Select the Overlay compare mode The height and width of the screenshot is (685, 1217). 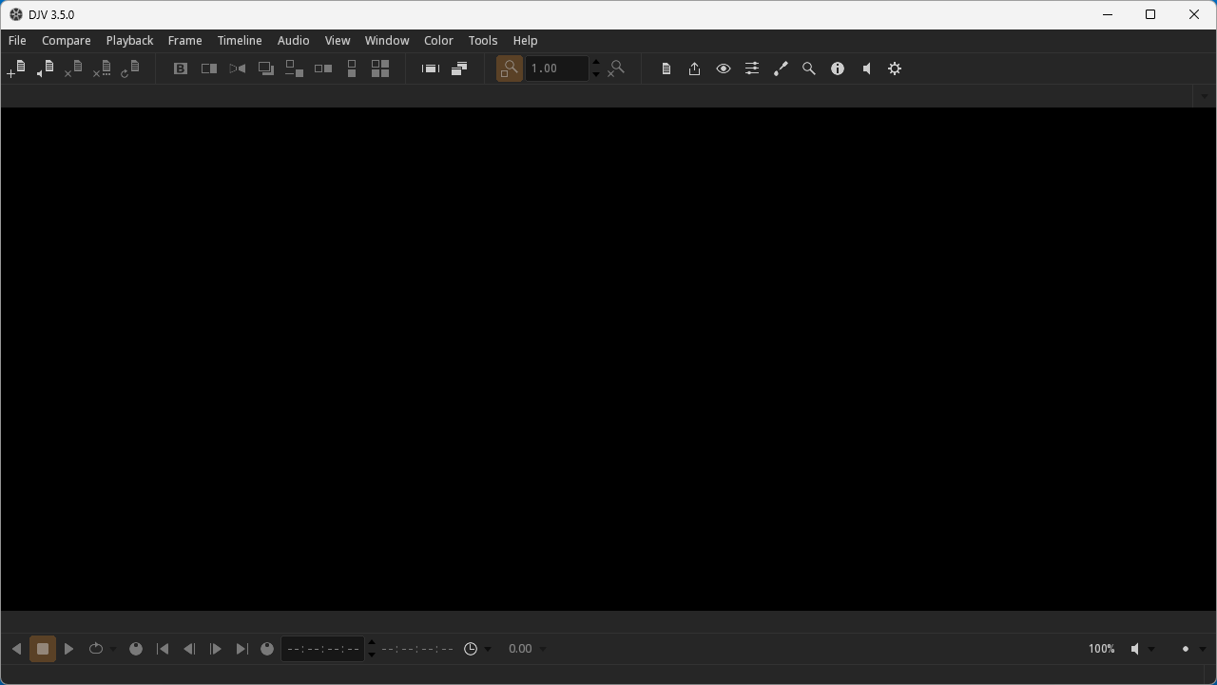point(266,68)
